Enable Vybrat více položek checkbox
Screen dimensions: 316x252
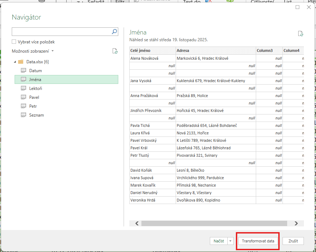[x=14, y=42]
